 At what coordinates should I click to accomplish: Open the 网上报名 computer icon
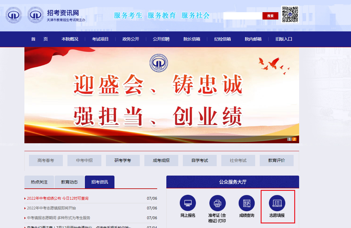188,203
